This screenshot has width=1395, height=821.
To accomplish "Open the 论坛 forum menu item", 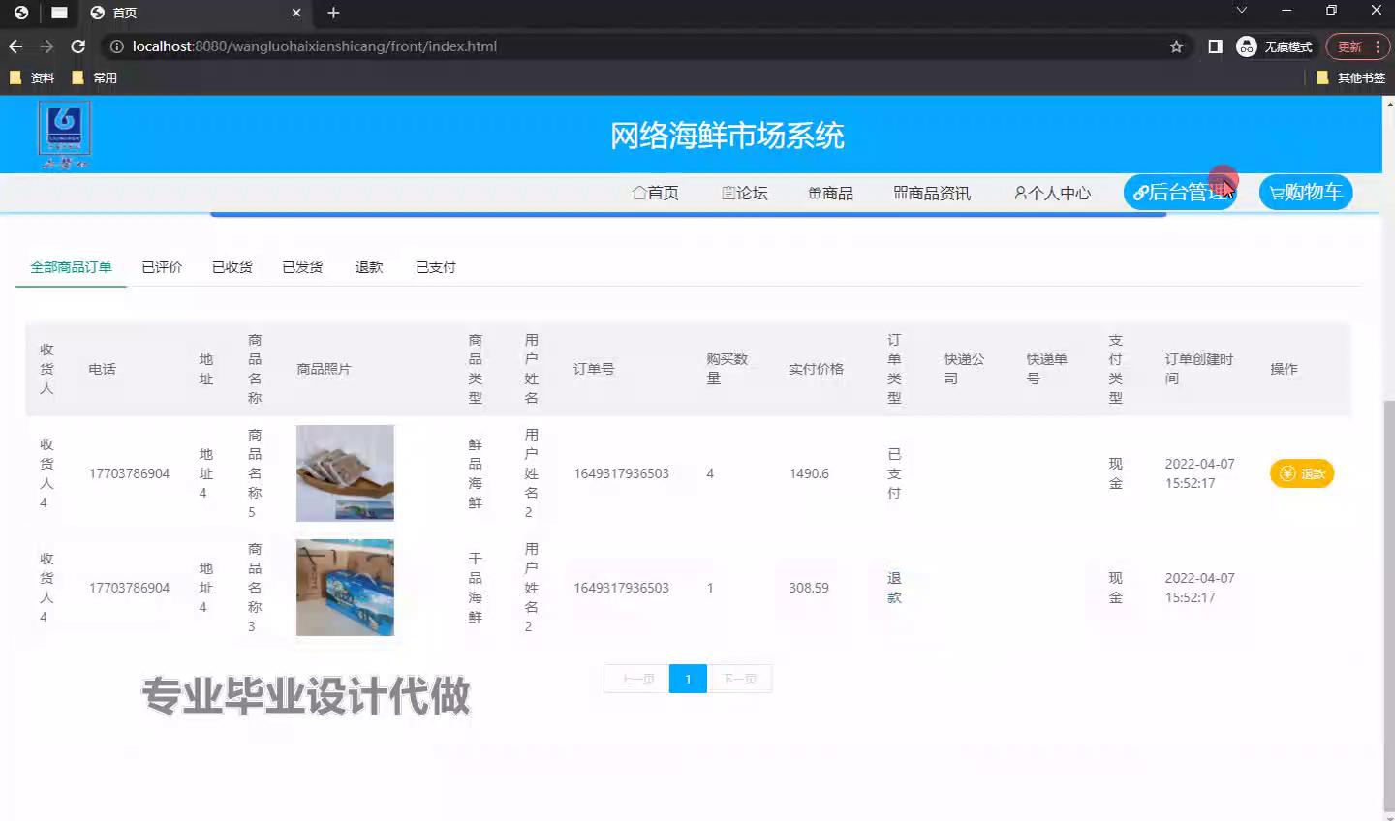I will point(744,193).
